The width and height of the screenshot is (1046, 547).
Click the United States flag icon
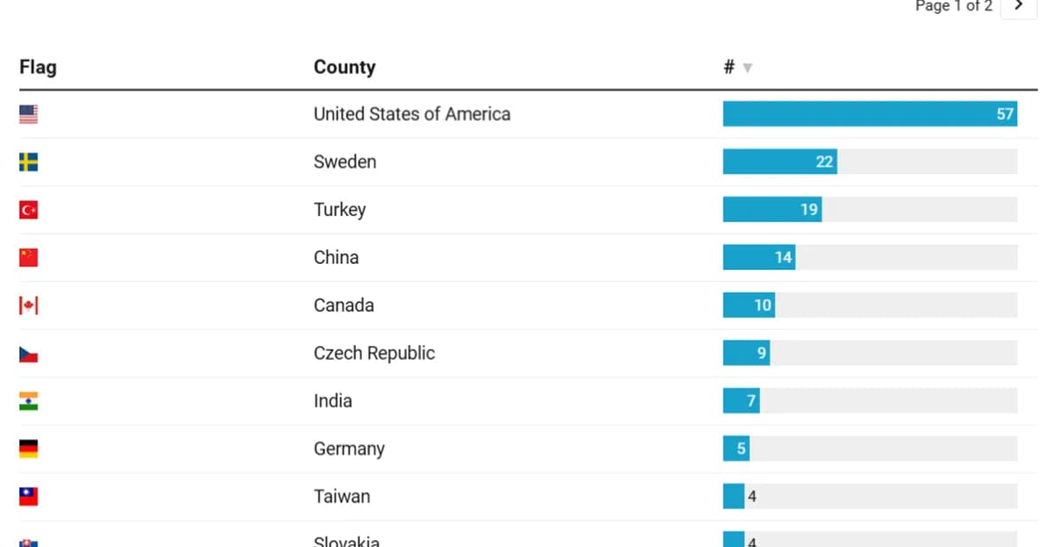(29, 114)
